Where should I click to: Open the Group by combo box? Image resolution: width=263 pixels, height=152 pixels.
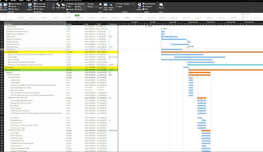tap(80, 9)
